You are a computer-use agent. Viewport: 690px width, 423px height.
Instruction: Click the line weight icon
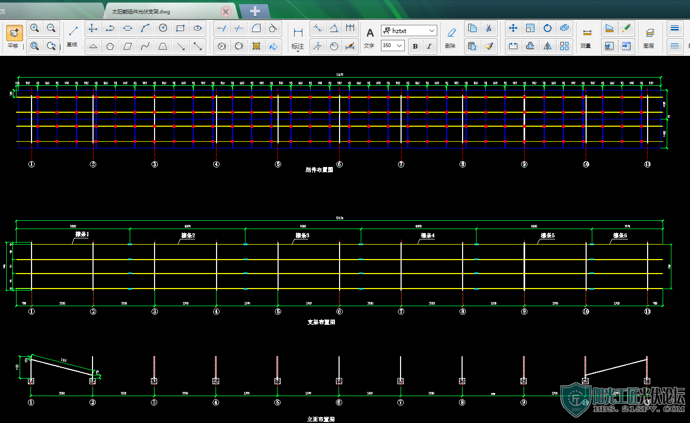pyautogui.click(x=674, y=28)
